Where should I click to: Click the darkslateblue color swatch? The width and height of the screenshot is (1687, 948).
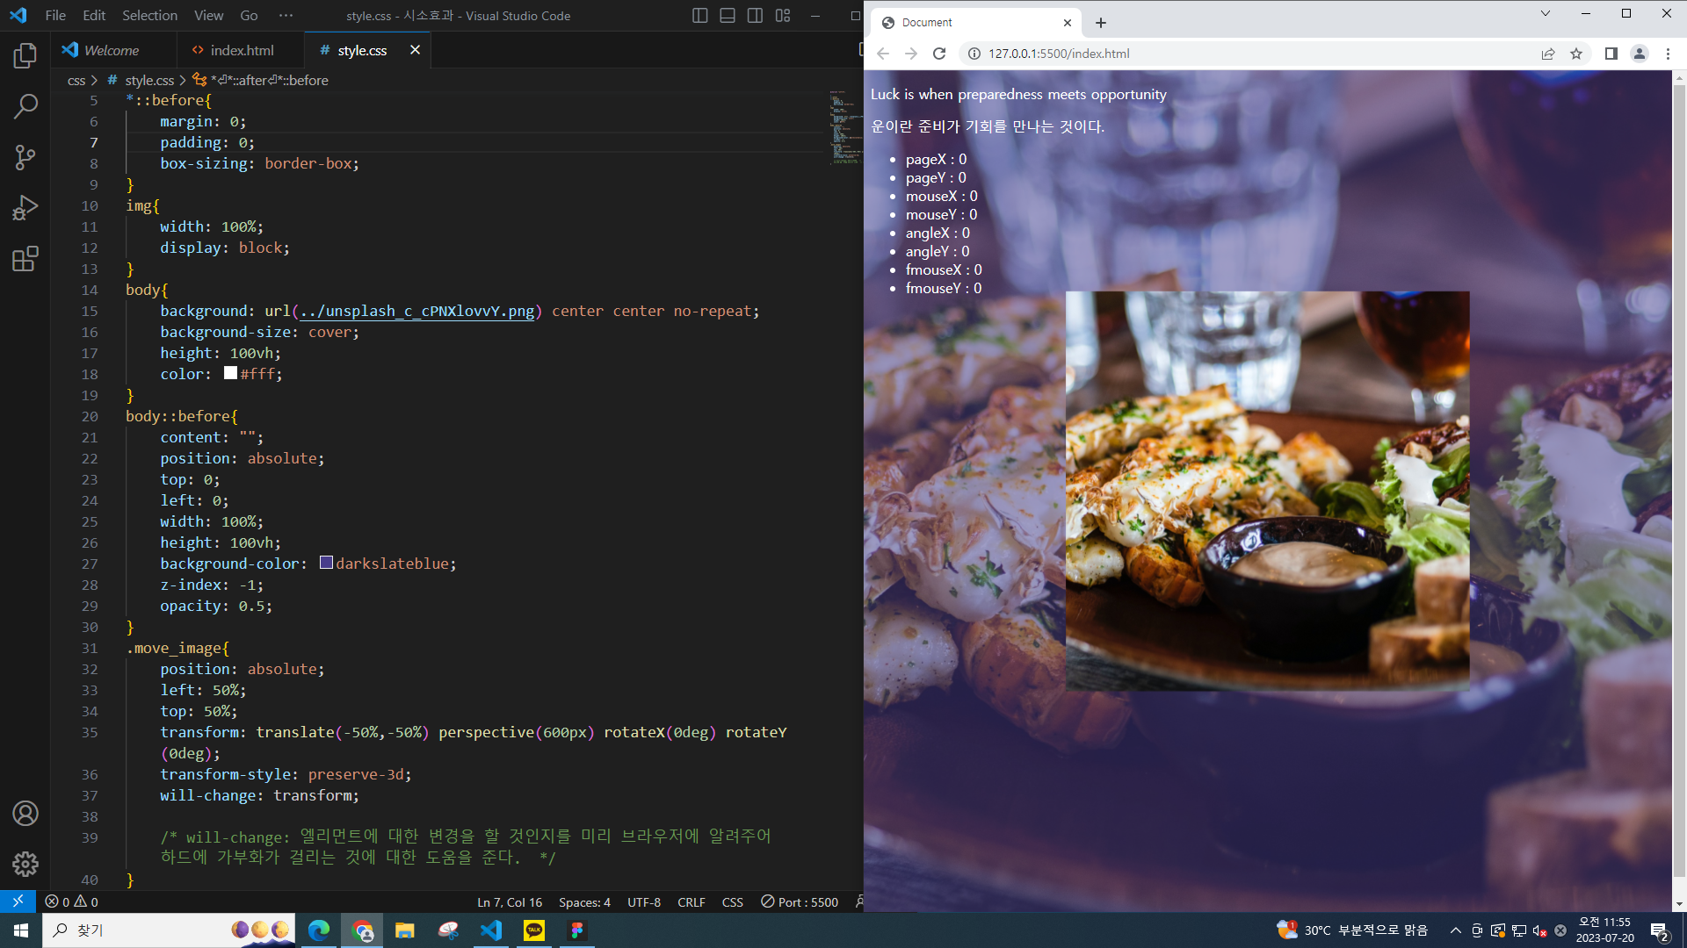coord(326,563)
